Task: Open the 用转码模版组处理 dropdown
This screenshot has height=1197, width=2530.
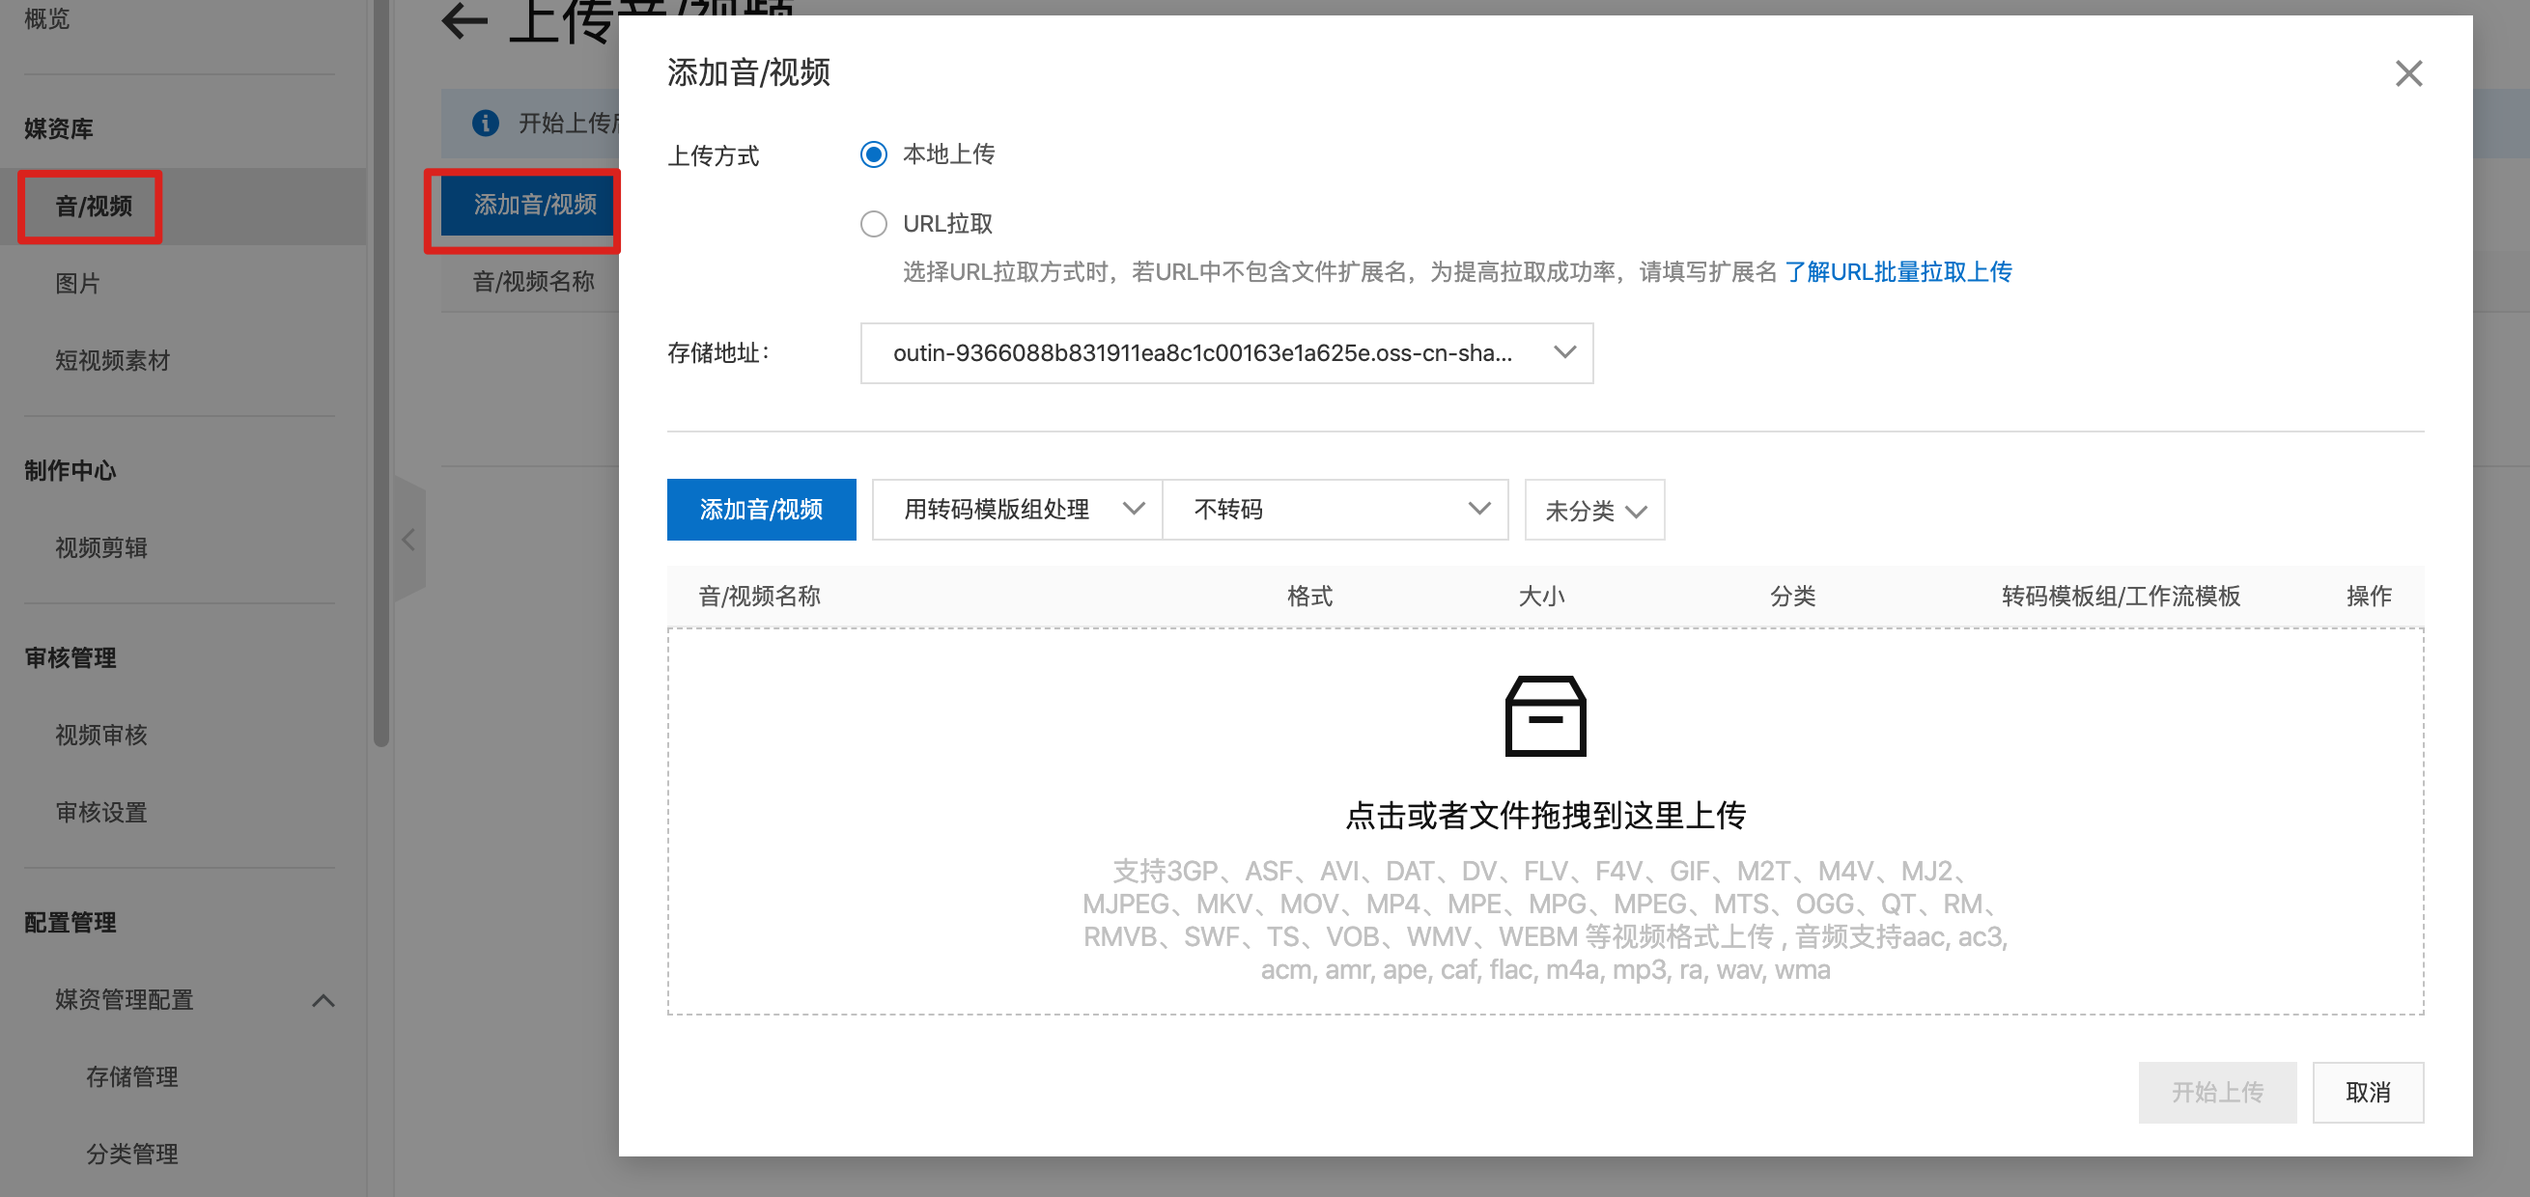Action: (x=1017, y=510)
